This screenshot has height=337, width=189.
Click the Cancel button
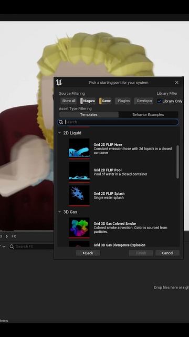(x=167, y=253)
